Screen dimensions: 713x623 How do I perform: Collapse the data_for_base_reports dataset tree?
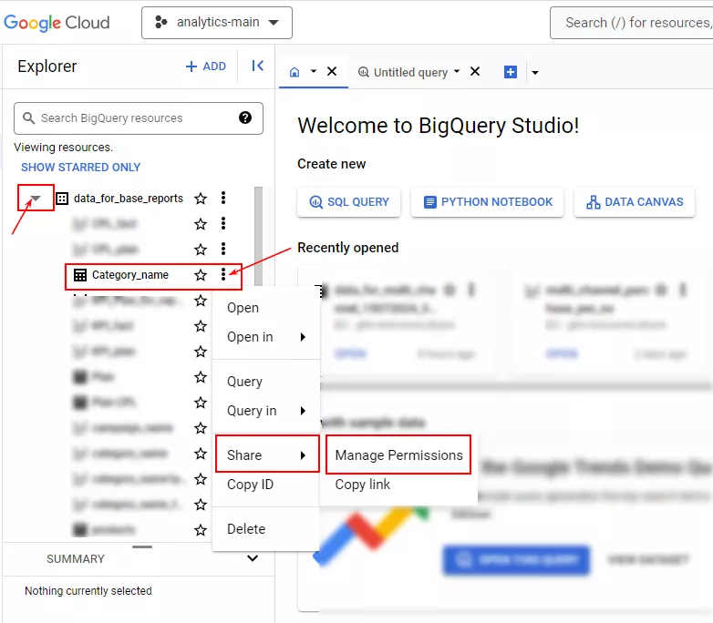36,198
